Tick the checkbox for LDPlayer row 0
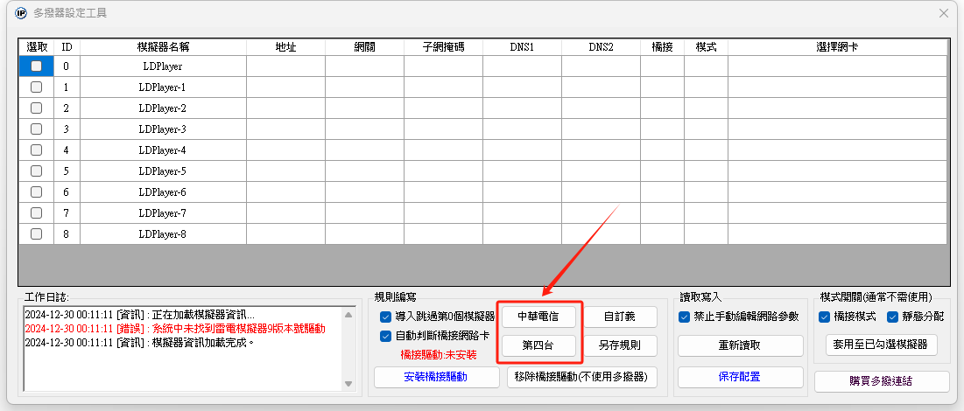964x411 pixels. click(x=36, y=66)
